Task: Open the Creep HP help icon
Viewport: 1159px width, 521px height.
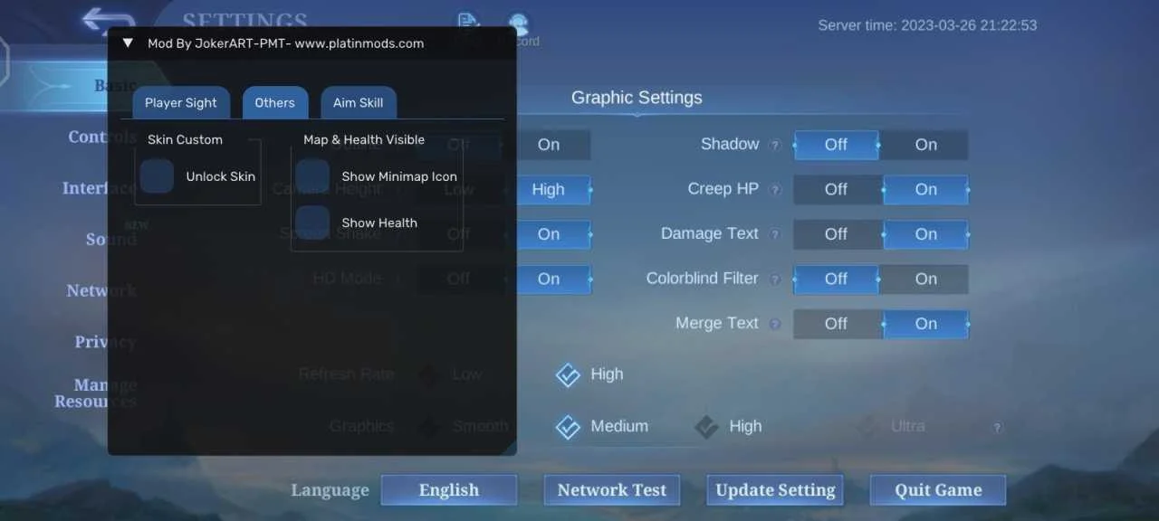Action: pos(775,190)
